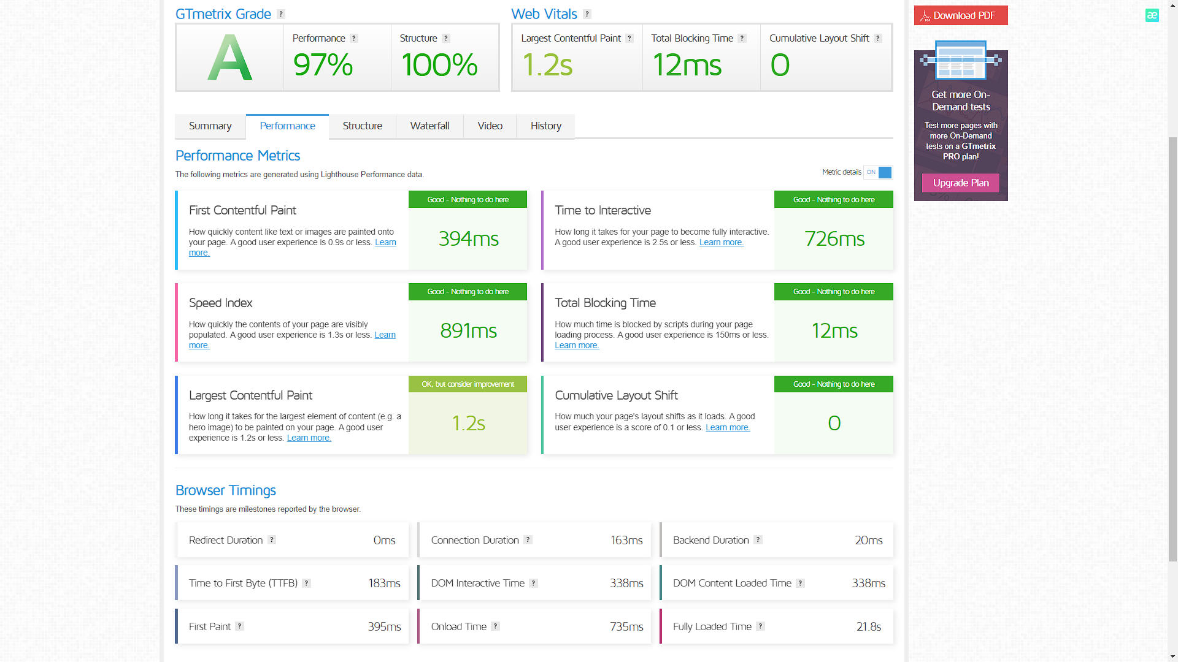Click the help icon beside GTmetrix Grade
This screenshot has height=662, width=1178.
point(281,14)
